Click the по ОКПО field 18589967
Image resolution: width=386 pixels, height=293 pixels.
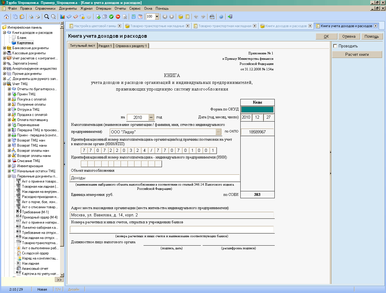258,132
